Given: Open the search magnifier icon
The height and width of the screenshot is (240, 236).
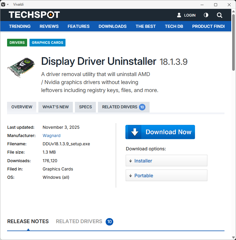Looking at the screenshot, I should [x=219, y=15].
